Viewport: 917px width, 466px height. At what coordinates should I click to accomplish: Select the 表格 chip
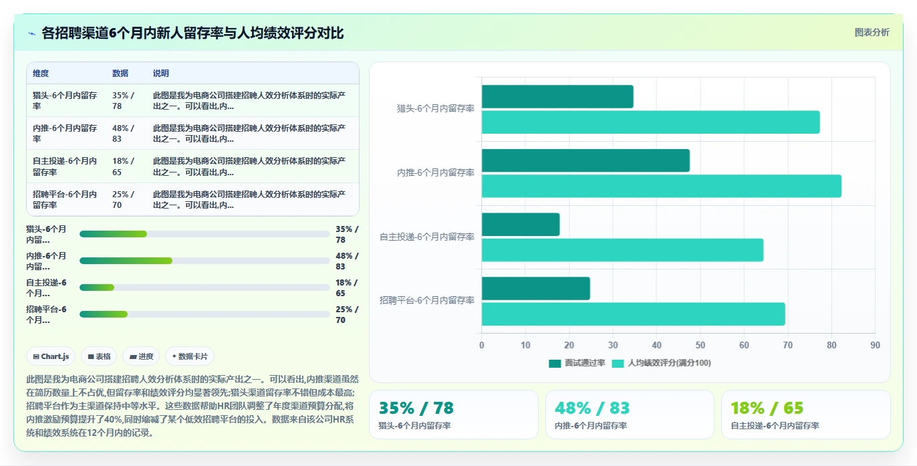(x=99, y=356)
